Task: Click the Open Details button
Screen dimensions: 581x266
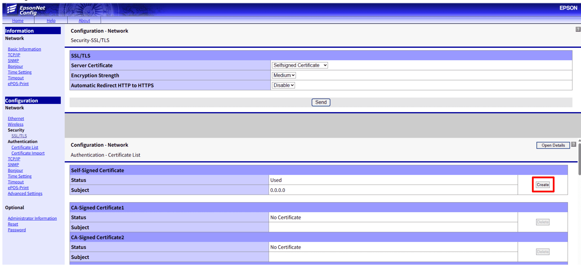Action: pos(553,145)
